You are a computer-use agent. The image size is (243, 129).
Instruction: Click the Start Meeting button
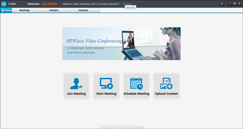click(x=106, y=86)
